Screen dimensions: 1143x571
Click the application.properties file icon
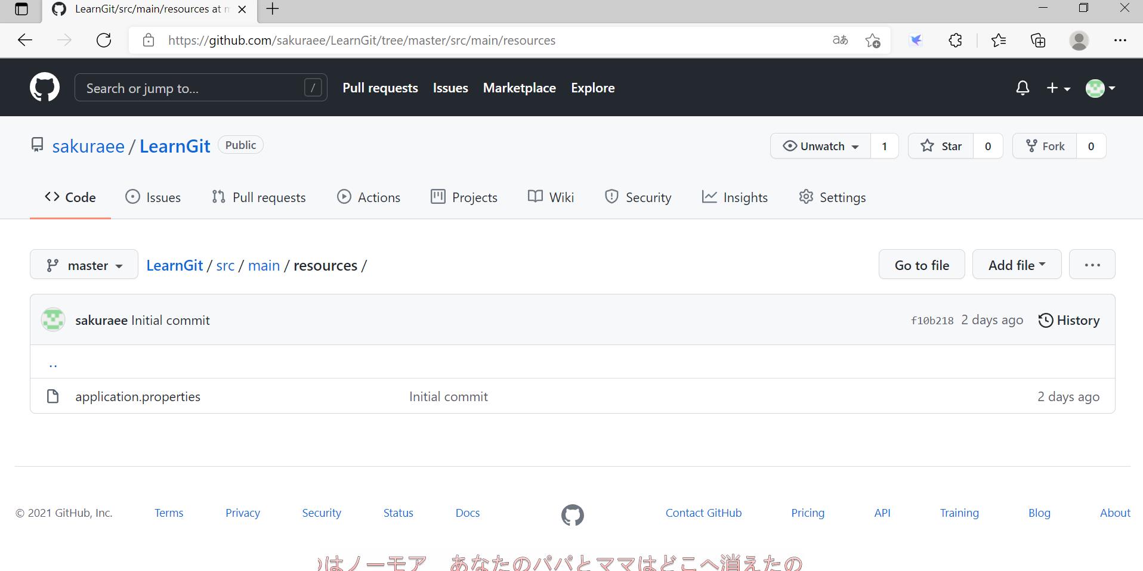(x=52, y=396)
